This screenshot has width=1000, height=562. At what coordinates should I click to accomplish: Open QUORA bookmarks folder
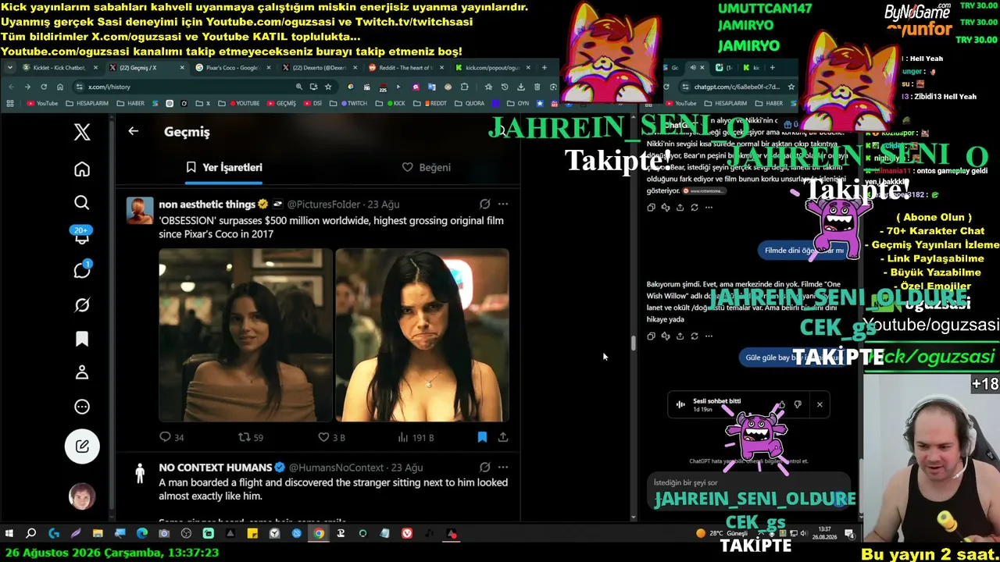coord(470,103)
